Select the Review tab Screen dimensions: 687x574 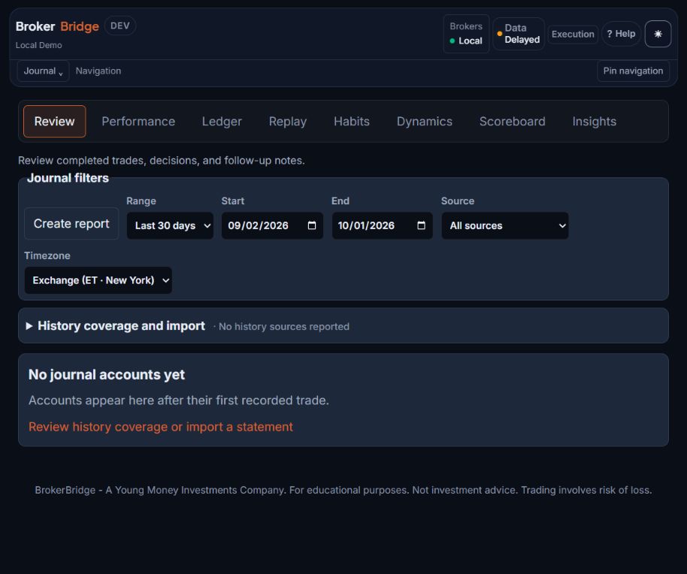click(54, 121)
